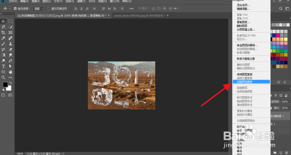
Task: Select the Horizontal Type tool
Action: 3,66
